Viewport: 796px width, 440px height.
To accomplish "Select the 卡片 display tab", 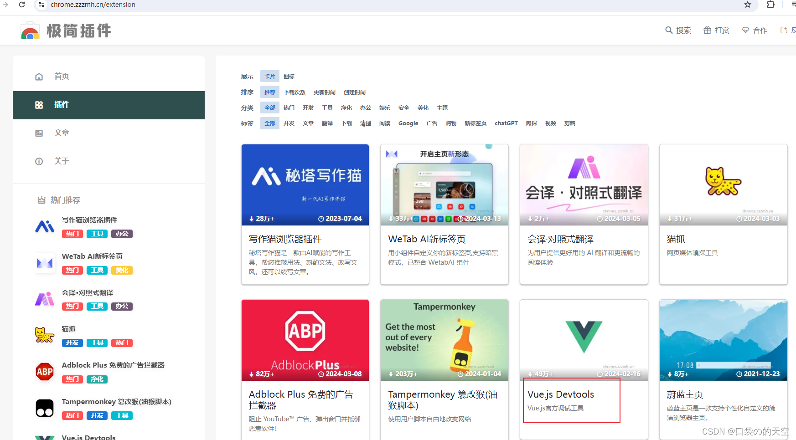I will [x=269, y=76].
